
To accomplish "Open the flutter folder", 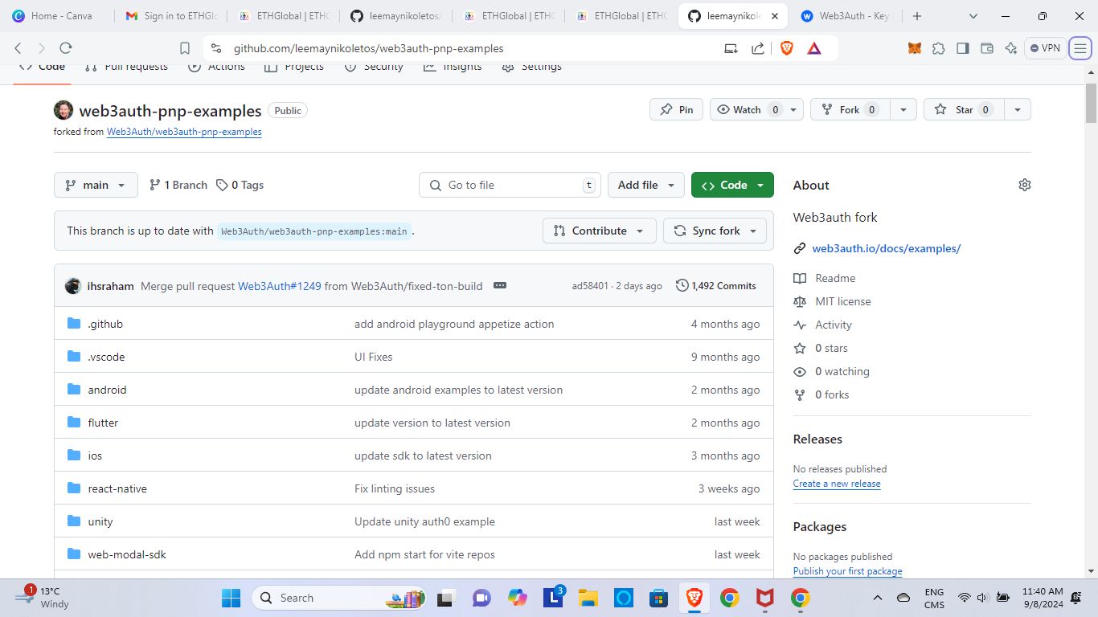I will 103,423.
